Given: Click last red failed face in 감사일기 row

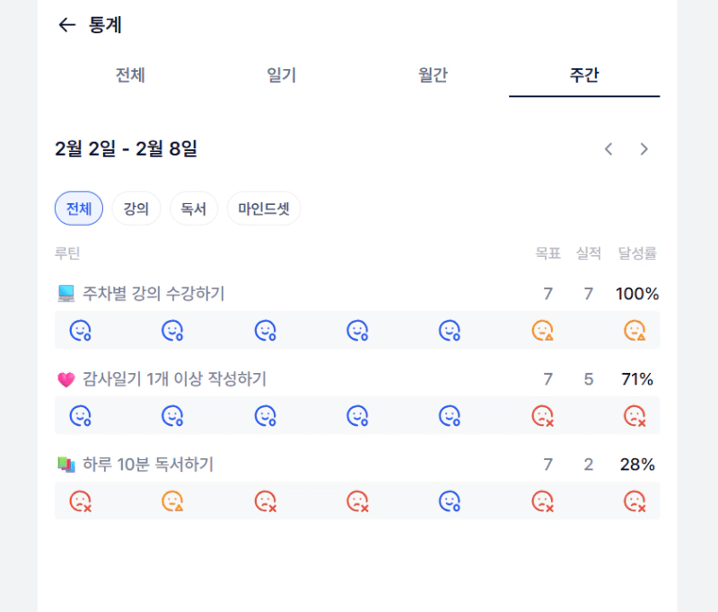Looking at the screenshot, I should [635, 416].
